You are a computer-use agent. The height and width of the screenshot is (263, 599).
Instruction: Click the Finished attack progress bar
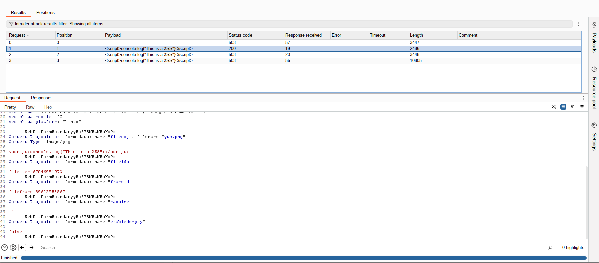[303, 258]
